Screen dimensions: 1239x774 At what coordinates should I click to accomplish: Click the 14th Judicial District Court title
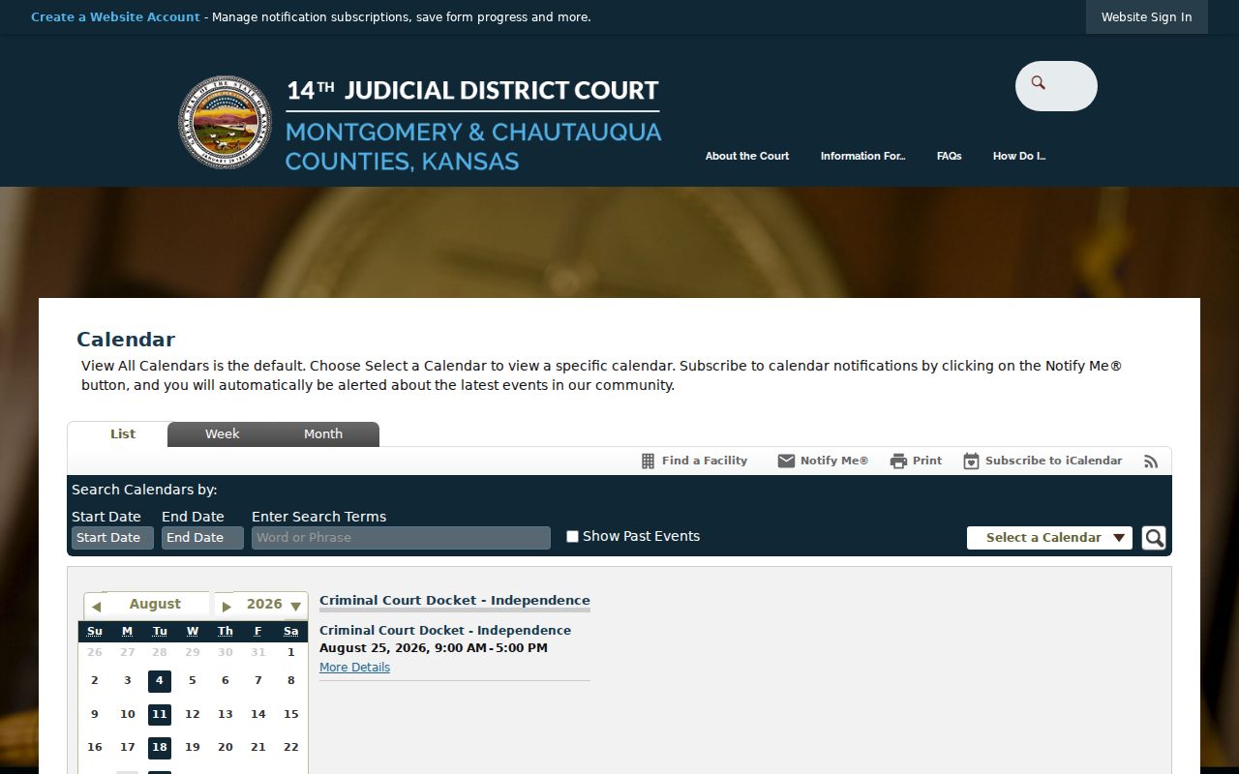click(472, 91)
